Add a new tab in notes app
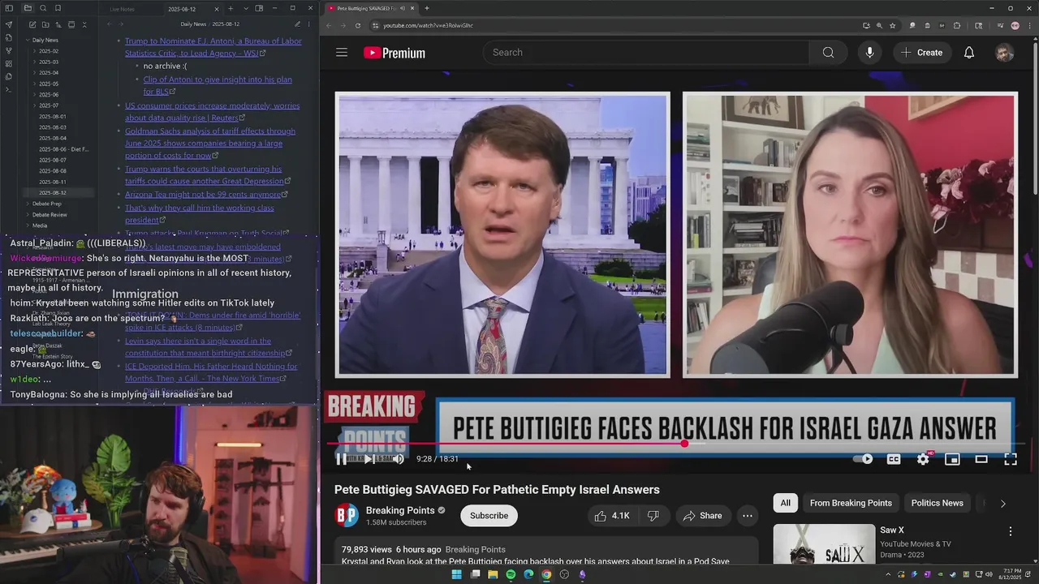The image size is (1039, 584). coord(231,9)
